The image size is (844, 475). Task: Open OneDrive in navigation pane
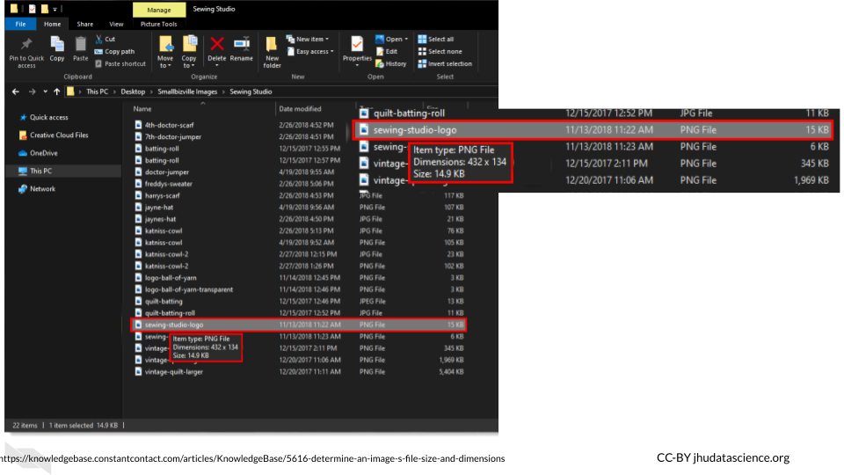pyautogui.click(x=38, y=153)
